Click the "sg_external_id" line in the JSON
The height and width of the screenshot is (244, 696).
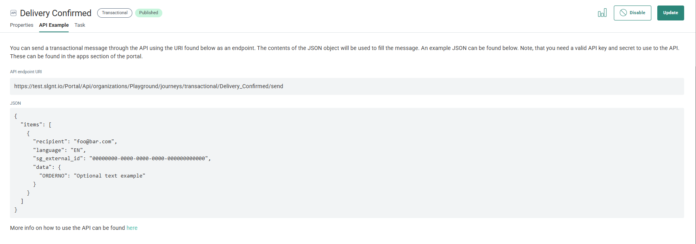(122, 159)
